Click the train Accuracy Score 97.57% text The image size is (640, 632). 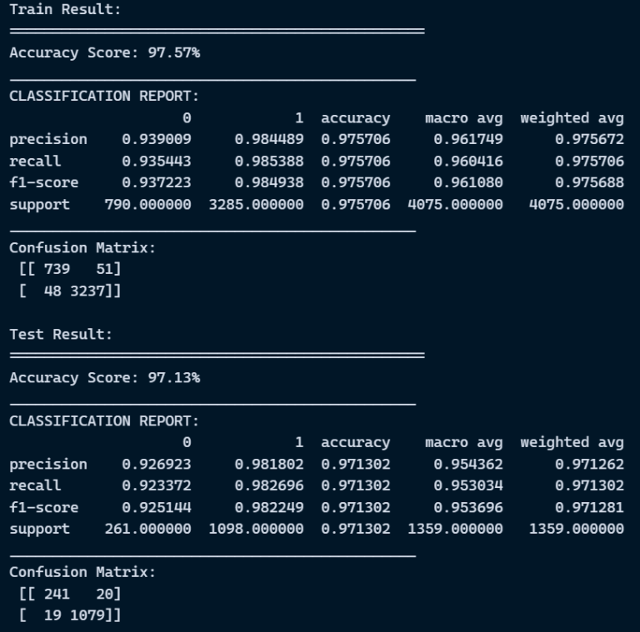pyautogui.click(x=105, y=52)
